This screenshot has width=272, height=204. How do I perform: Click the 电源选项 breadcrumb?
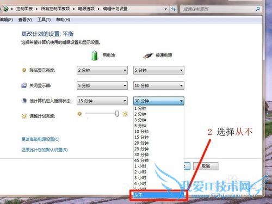coord(86,9)
